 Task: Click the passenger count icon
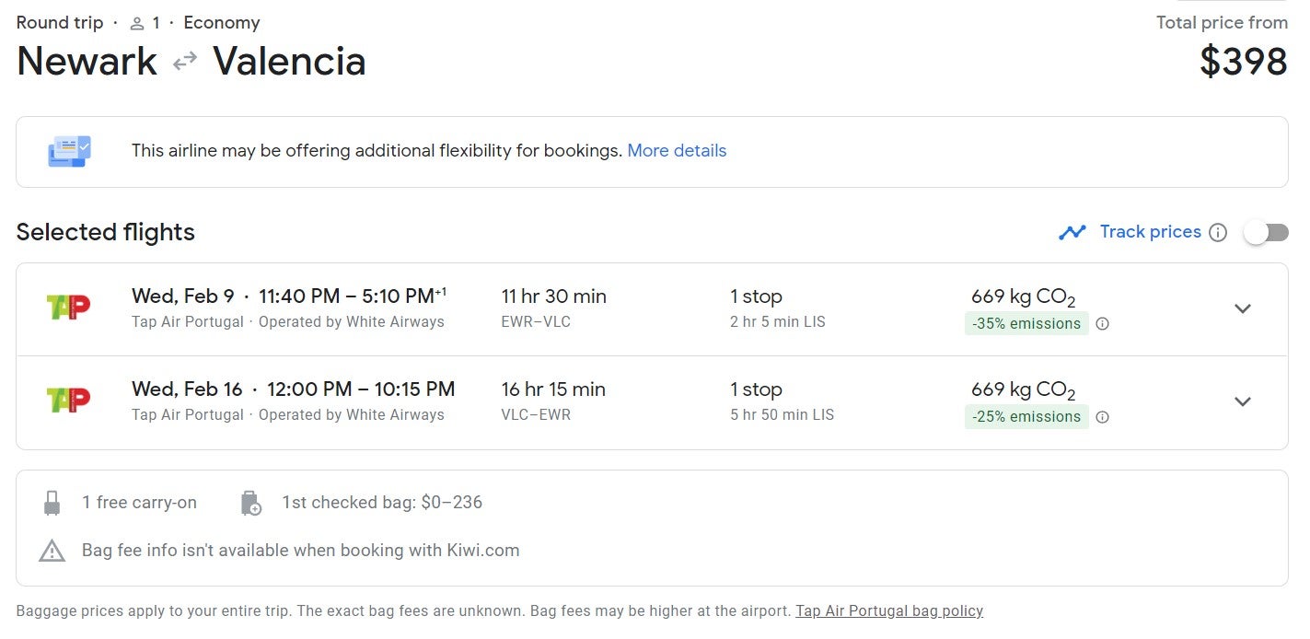[x=137, y=23]
